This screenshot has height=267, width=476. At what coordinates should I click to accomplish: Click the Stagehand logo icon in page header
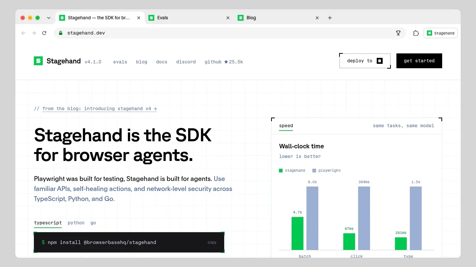click(38, 61)
